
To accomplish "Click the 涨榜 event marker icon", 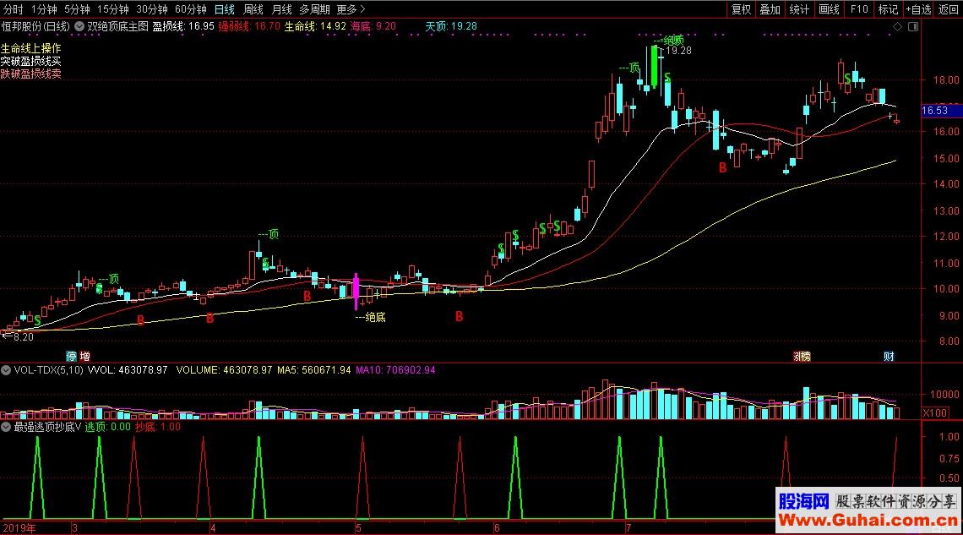I will point(802,357).
